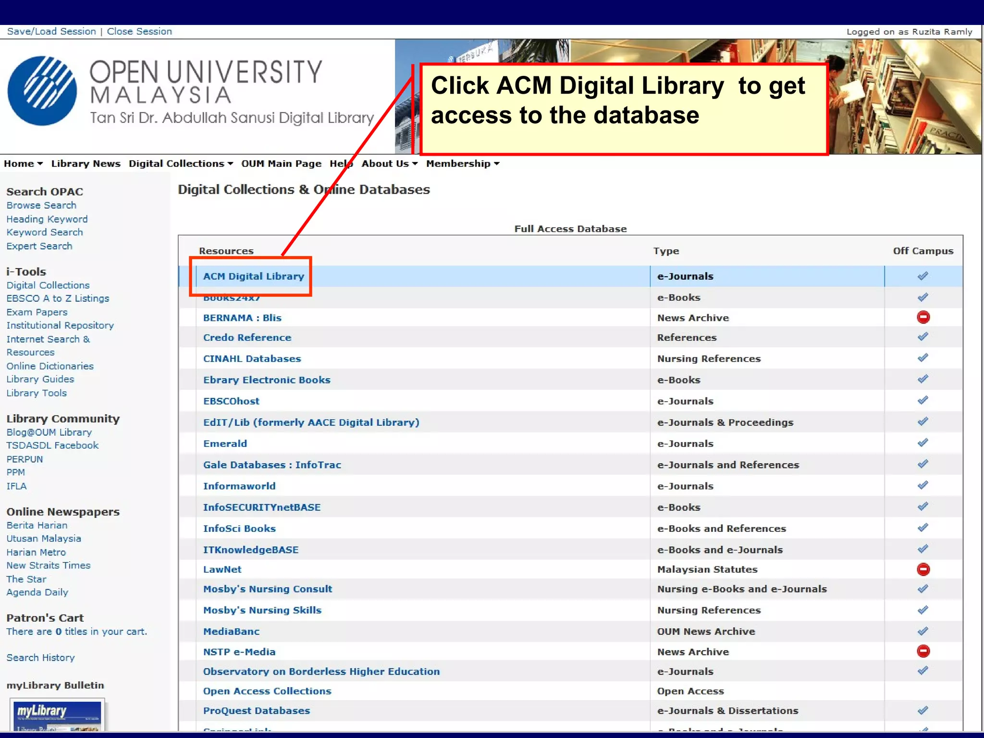Open the Library News menu item

[86, 164]
